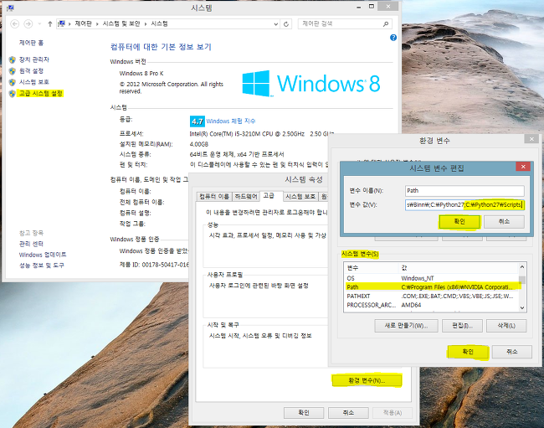Click 확인 in 시스템 속성 dialog
Viewport: 544px width, 428px height.
[x=304, y=412]
